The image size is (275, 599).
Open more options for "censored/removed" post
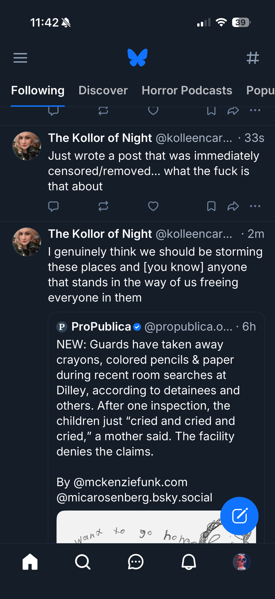click(x=255, y=206)
